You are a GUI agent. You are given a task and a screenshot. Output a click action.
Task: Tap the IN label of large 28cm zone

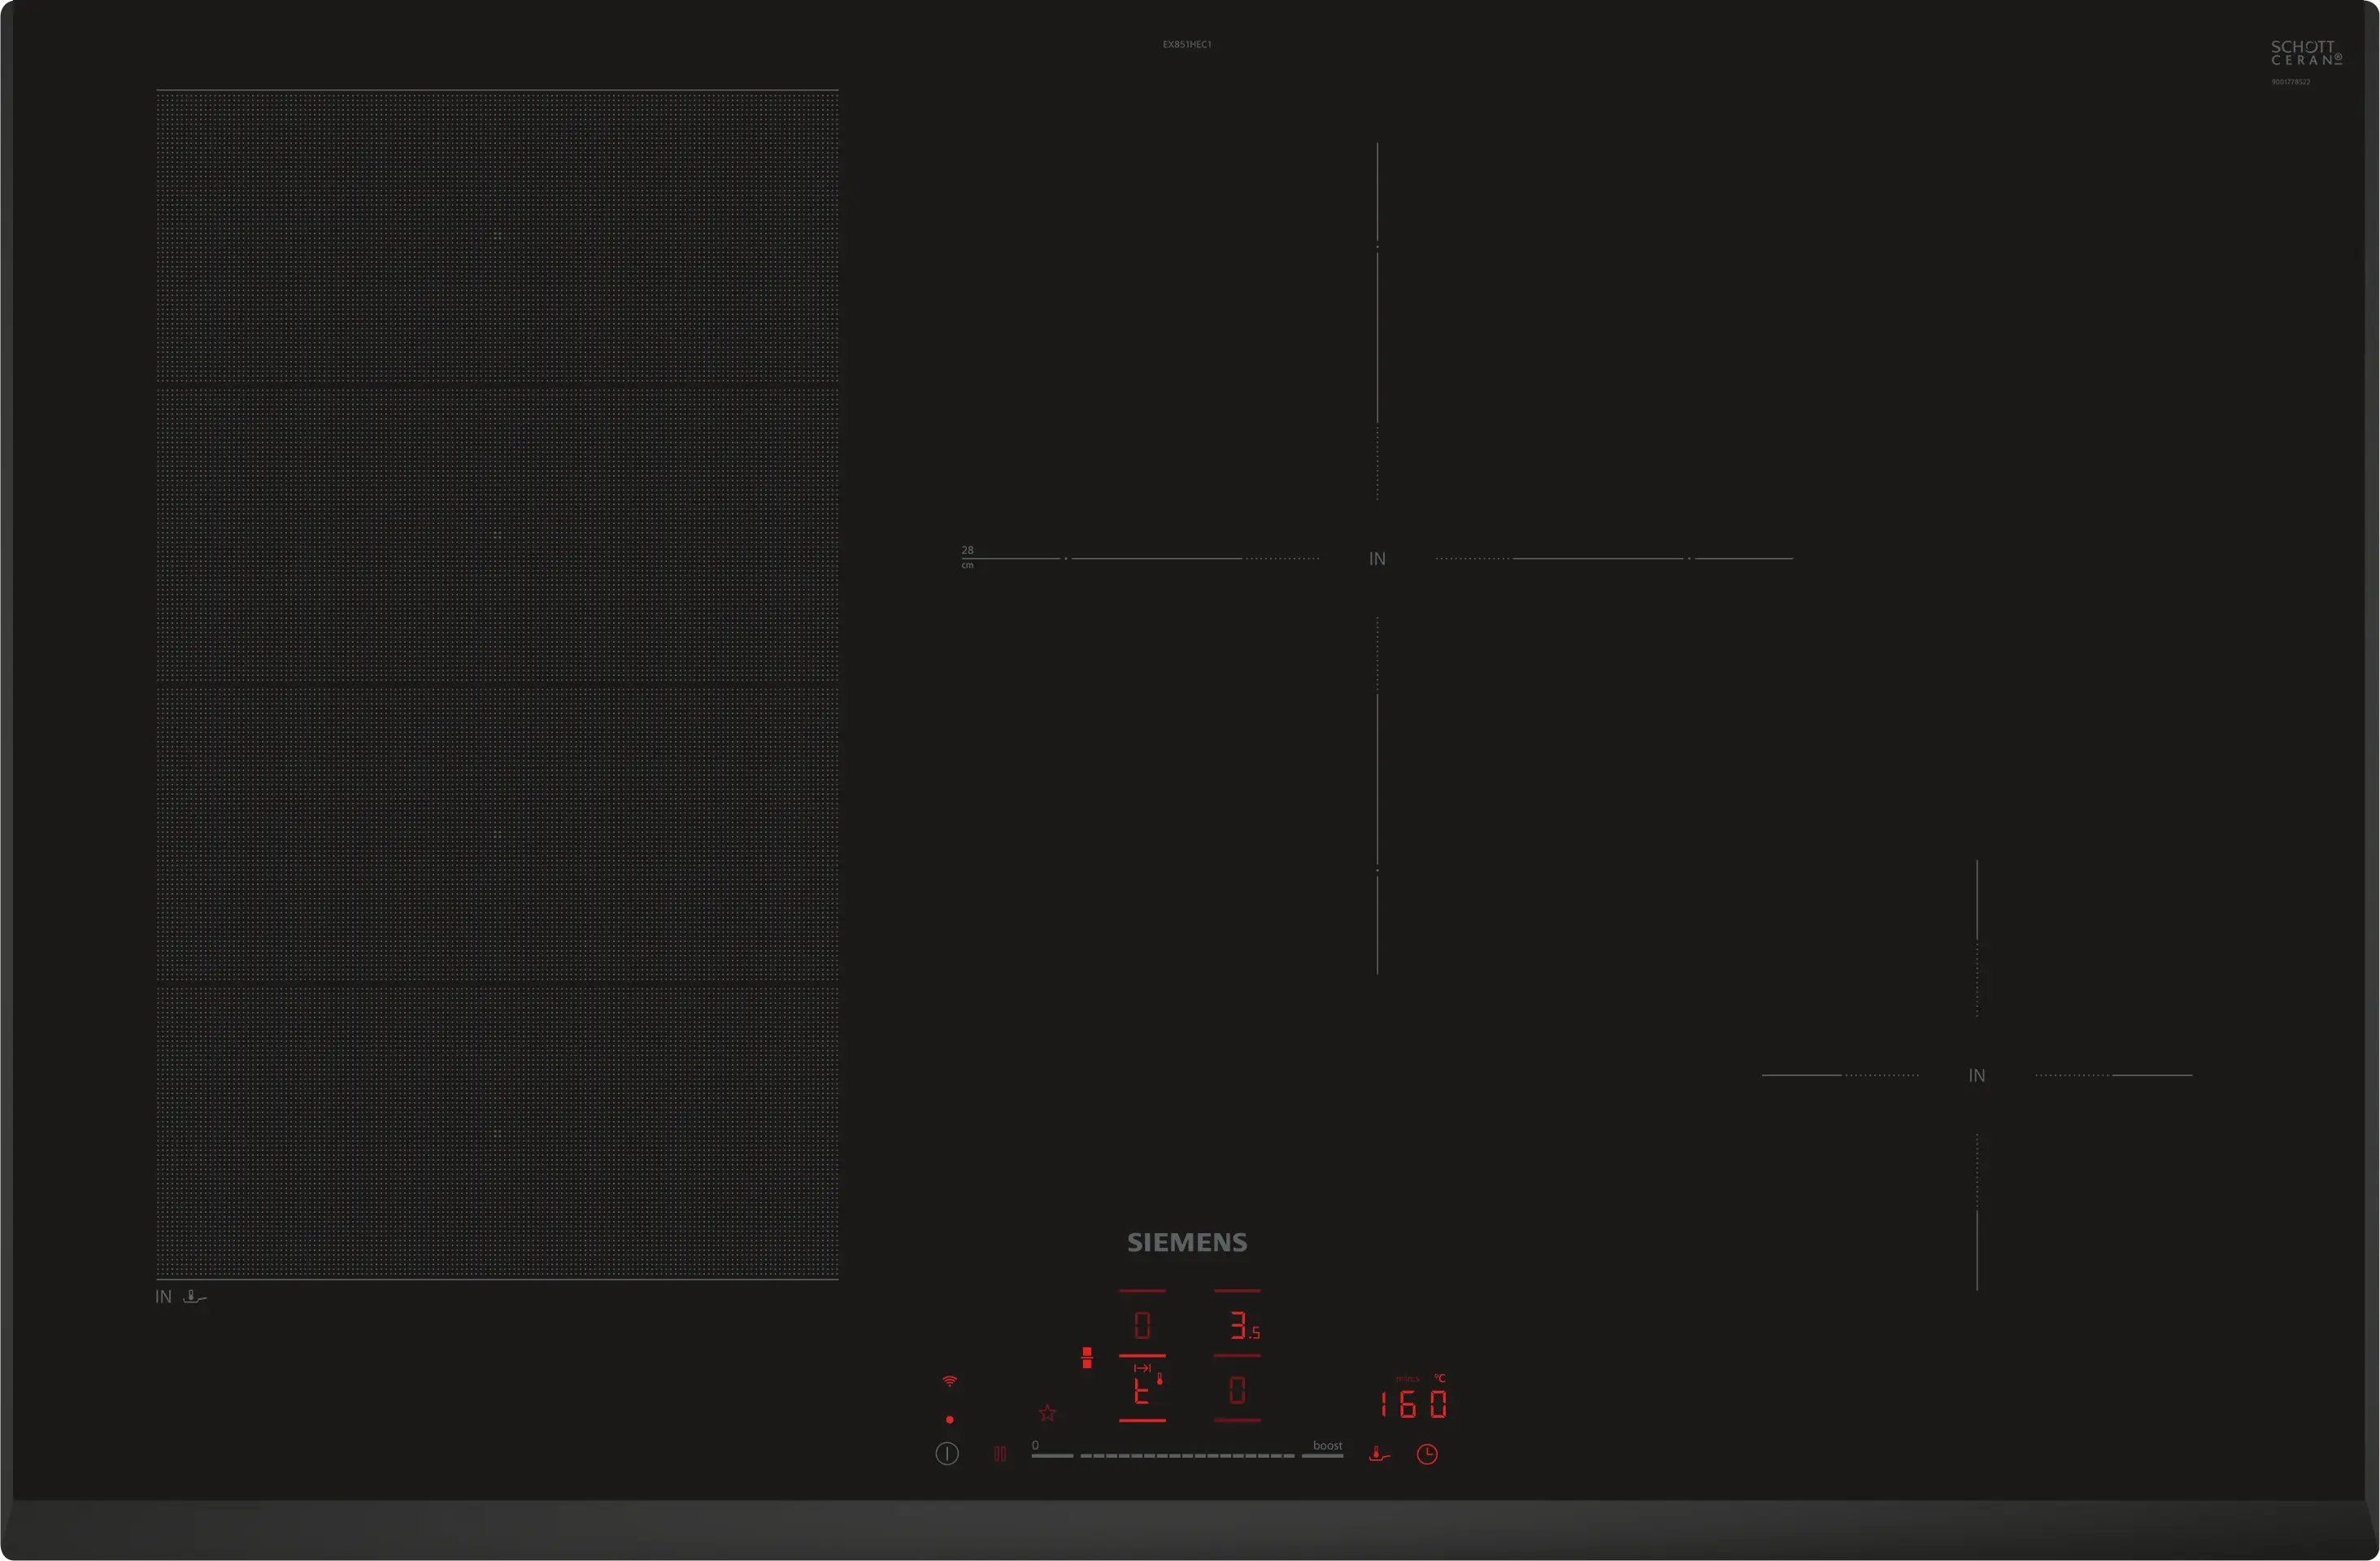pos(1377,558)
